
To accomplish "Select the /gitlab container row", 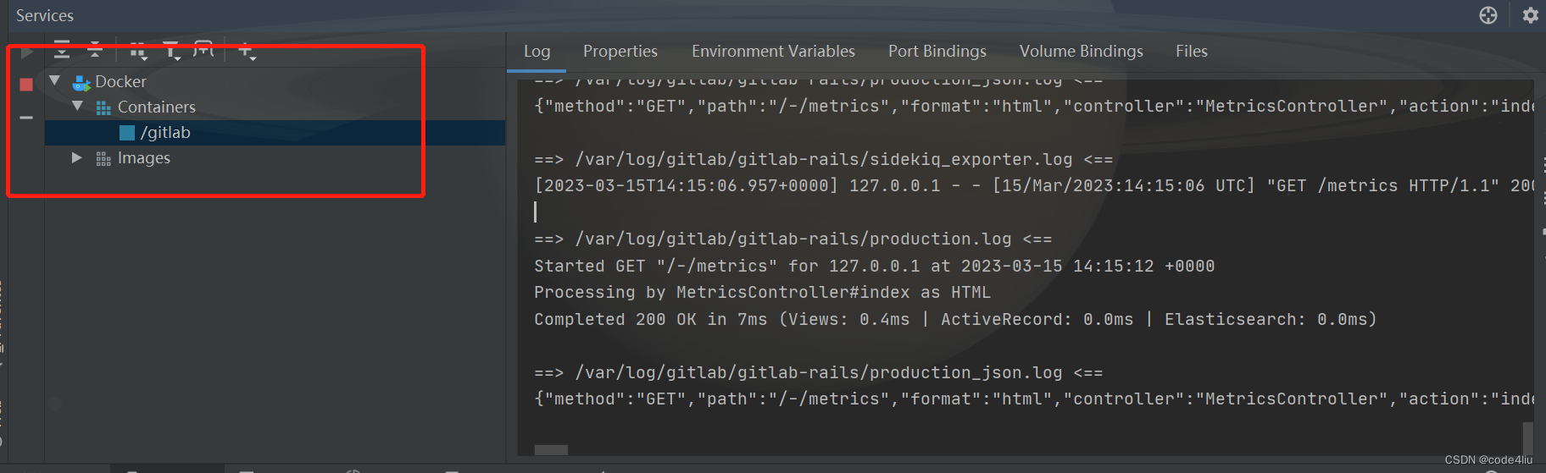I will 275,133.
